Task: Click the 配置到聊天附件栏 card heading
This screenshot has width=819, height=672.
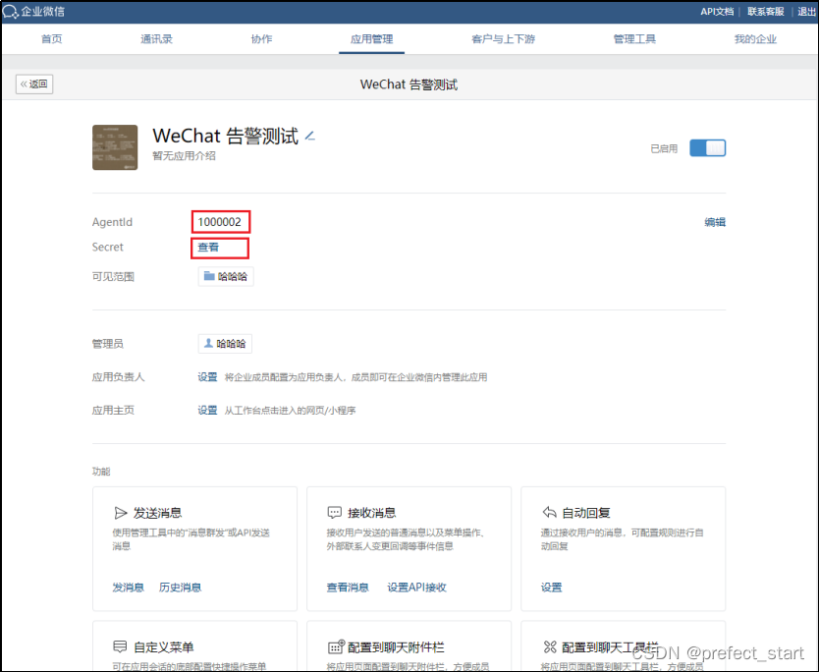Action: point(396,647)
